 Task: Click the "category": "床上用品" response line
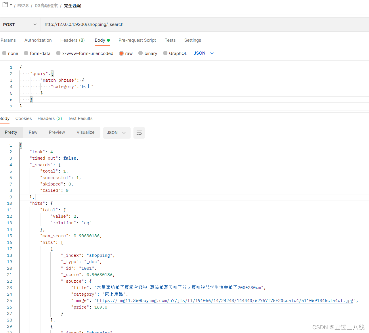[100, 294]
